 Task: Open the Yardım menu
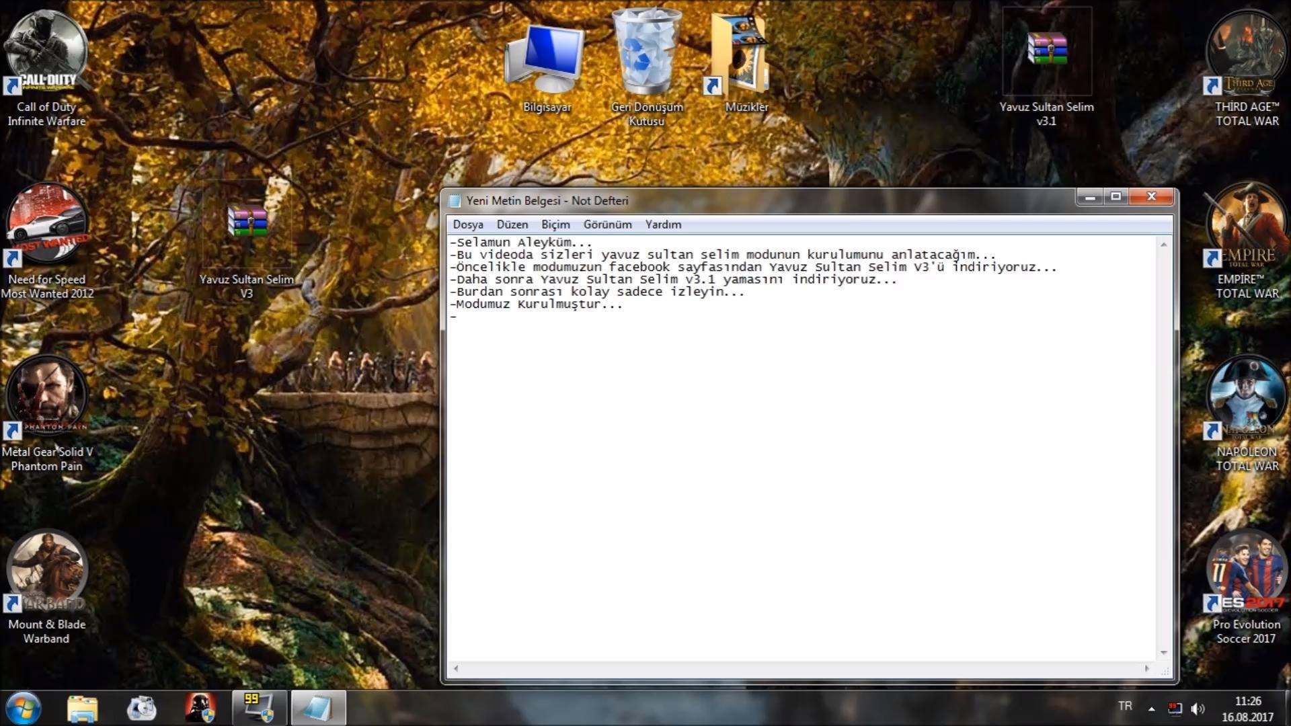[x=663, y=225]
